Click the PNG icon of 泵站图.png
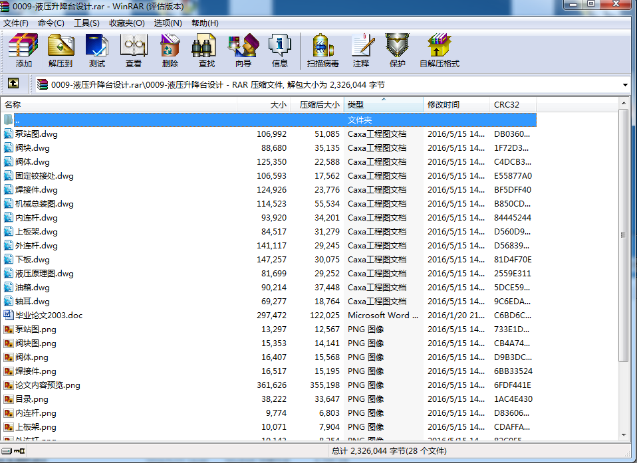This screenshot has height=463, width=637. tap(8, 329)
